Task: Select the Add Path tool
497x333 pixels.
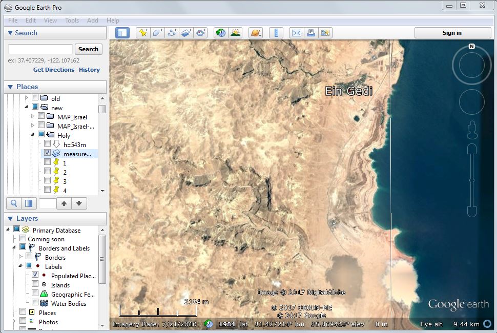Action: 172,33
